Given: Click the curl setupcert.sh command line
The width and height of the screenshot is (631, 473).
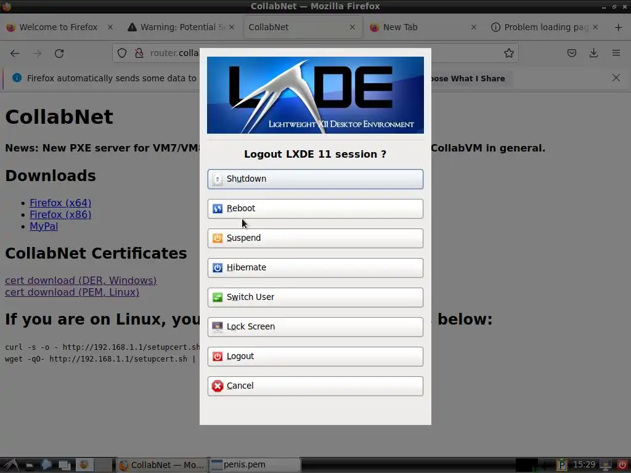Looking at the screenshot, I should (103, 347).
